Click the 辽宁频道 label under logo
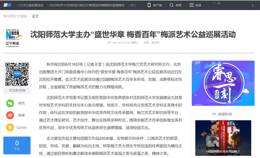This screenshot has height=158, width=260. [12, 43]
